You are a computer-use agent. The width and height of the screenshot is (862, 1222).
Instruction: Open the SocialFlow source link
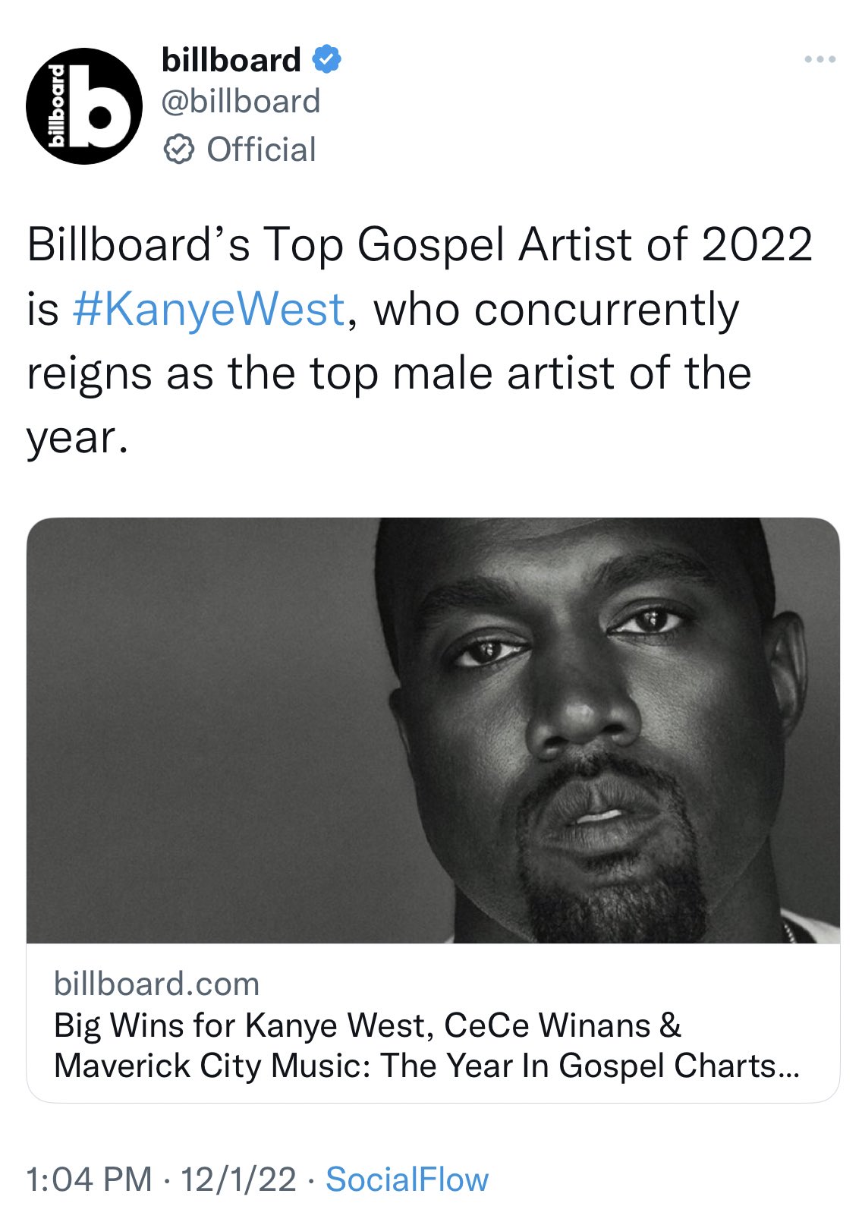tap(407, 1179)
